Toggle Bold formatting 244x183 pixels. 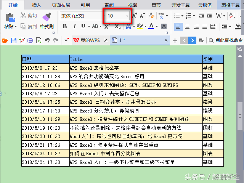click(x=65, y=26)
